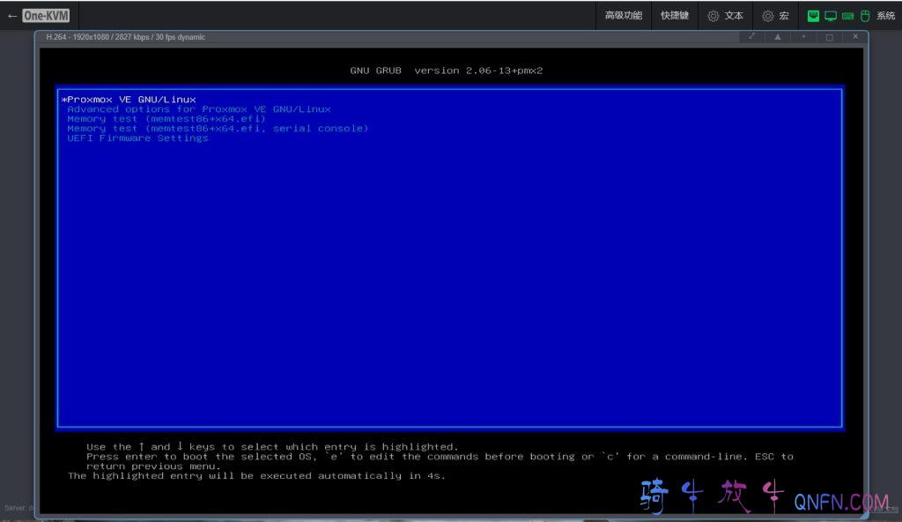Click the One-KVM logo
The image size is (902, 522).
click(46, 16)
